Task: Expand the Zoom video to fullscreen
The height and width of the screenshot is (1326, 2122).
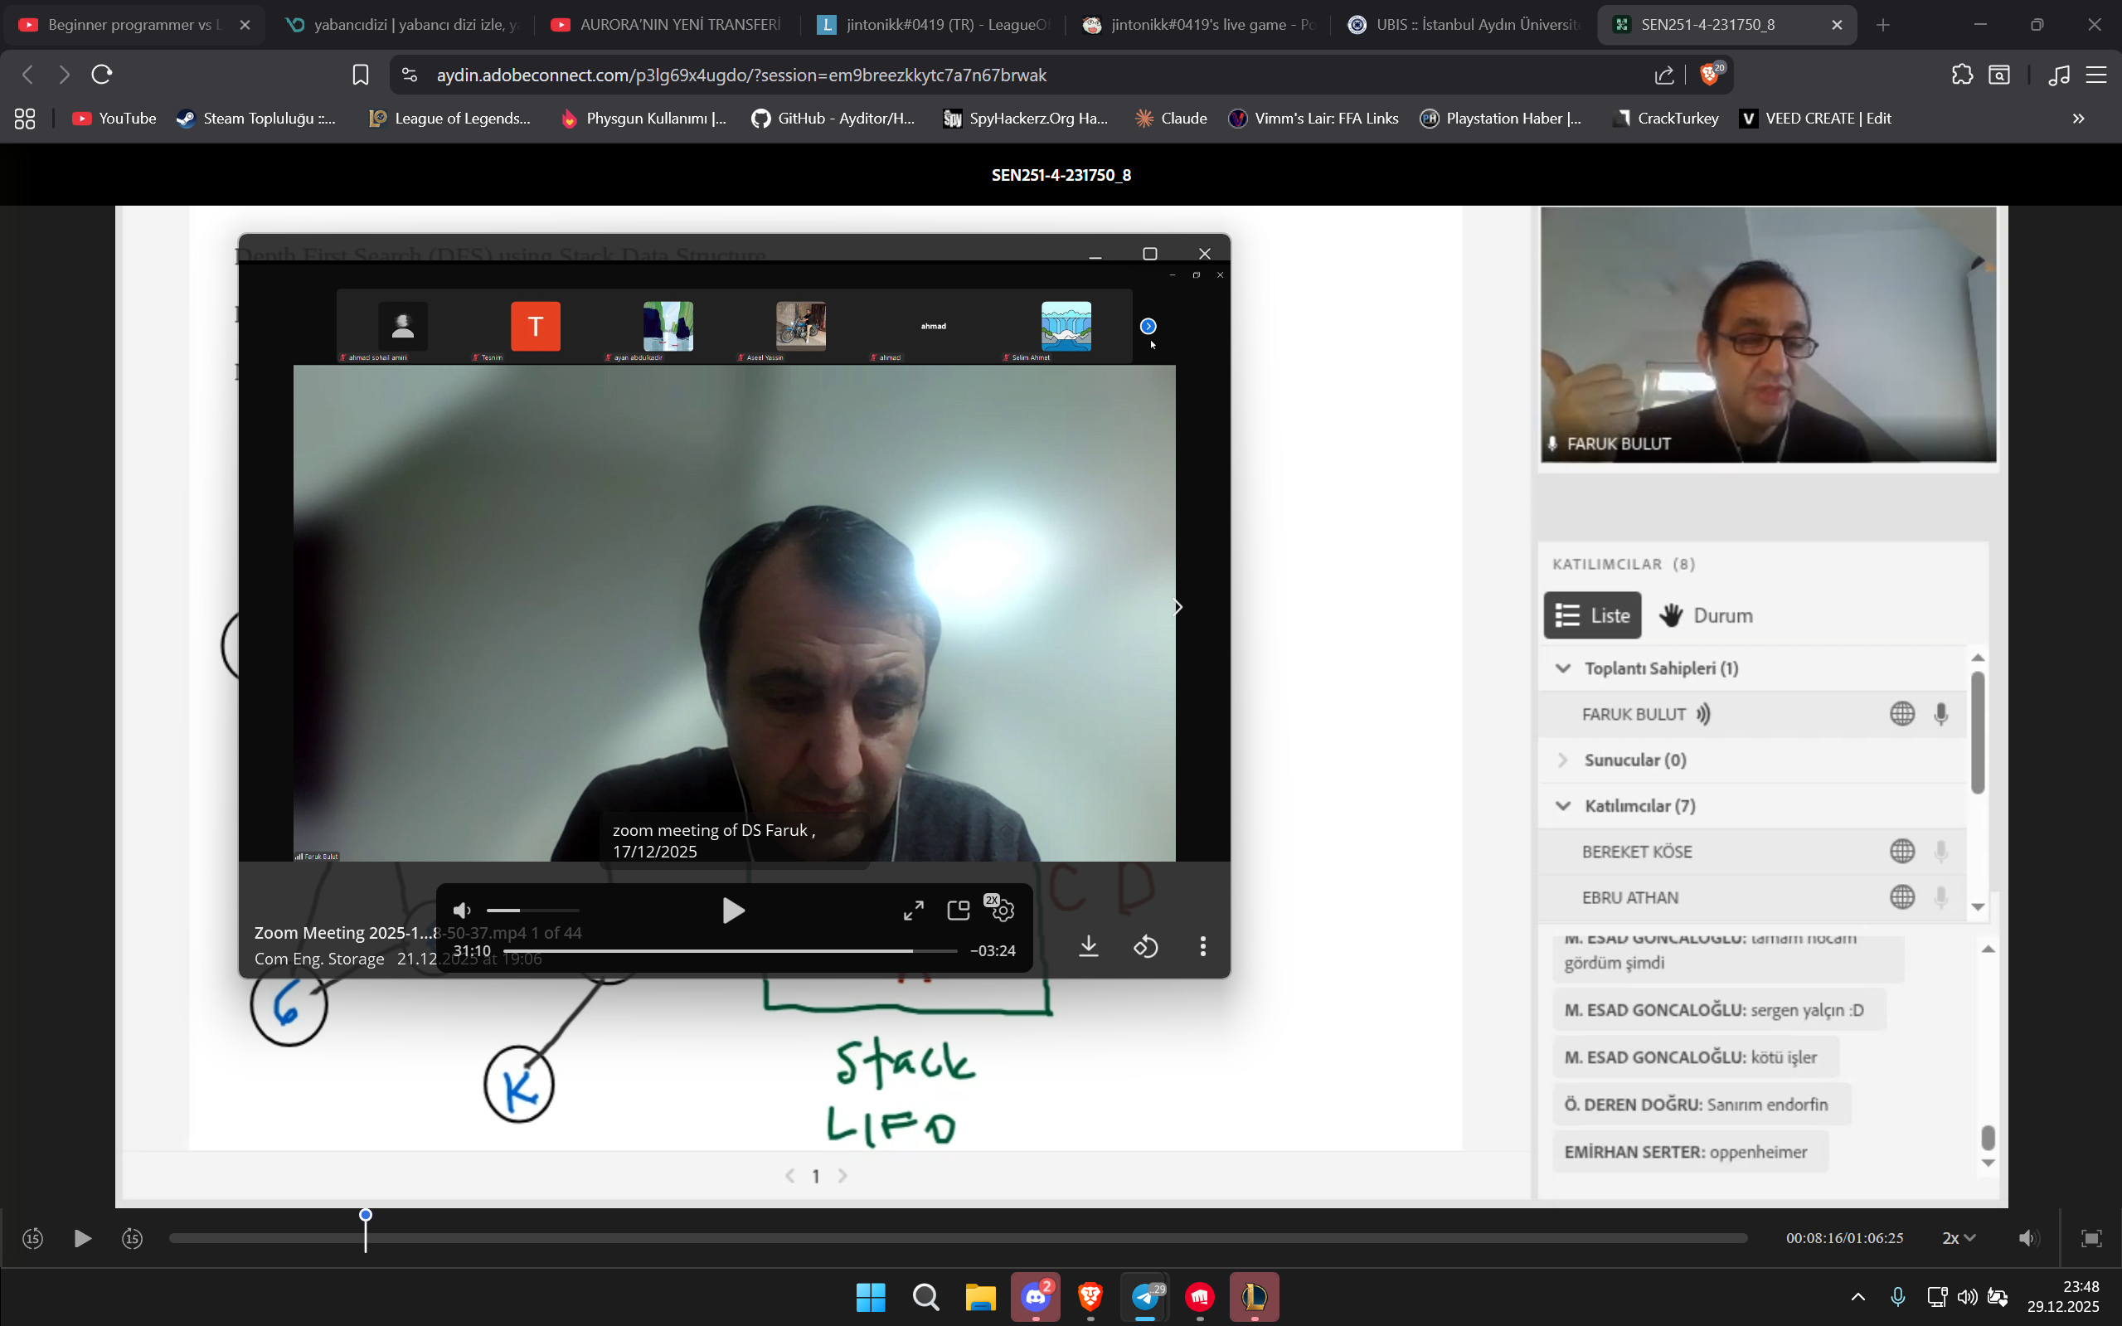Action: pos(914,911)
